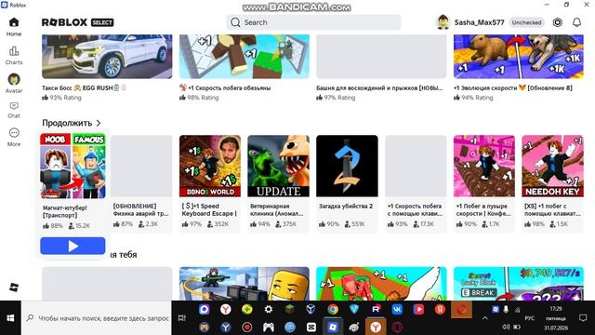Image resolution: width=595 pixels, height=335 pixels.
Task: Click the ROBLOX logo in the header
Action: [64, 22]
